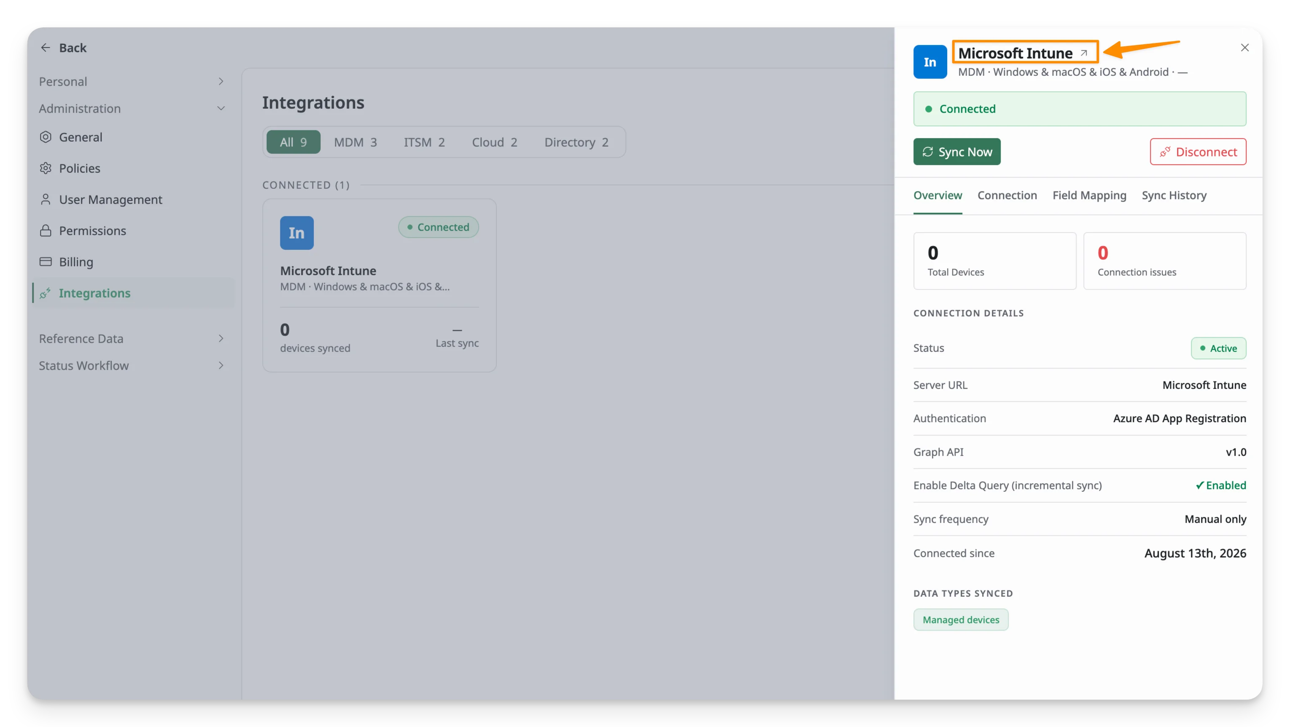Click the green Connected status banner
This screenshot has height=727, width=1290.
1080,109
